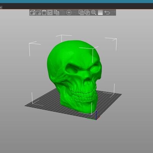Click the greyed-out Paste icon after Copy
This screenshot has width=153, height=153.
tap(62, 13)
